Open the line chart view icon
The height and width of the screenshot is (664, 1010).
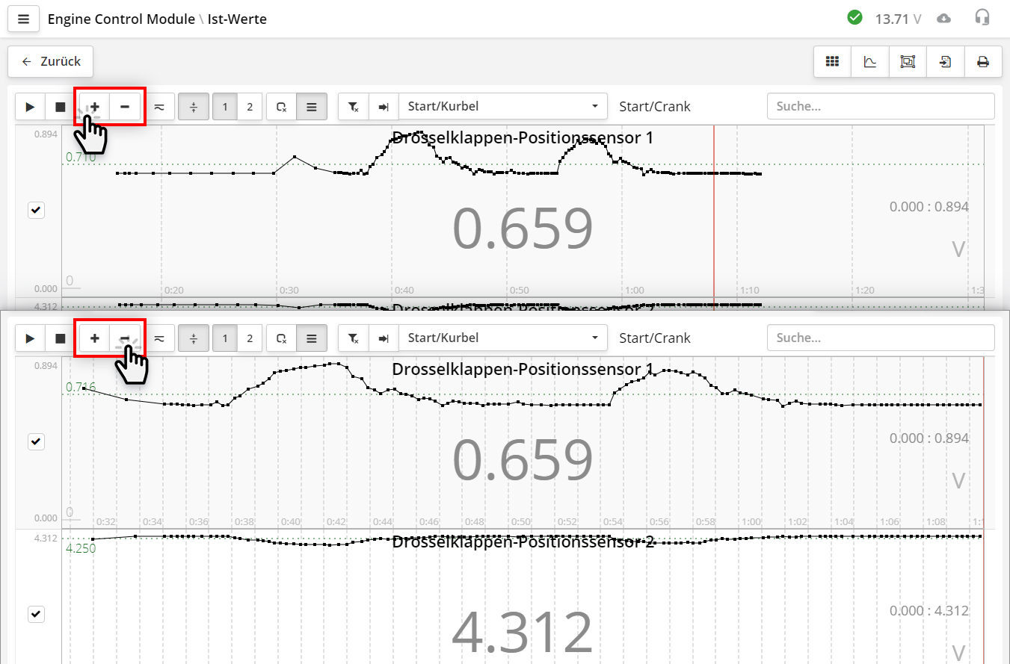click(x=870, y=61)
